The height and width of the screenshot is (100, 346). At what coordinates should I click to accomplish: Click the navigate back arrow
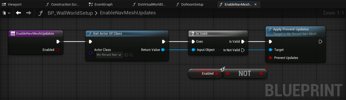tap(18, 13)
